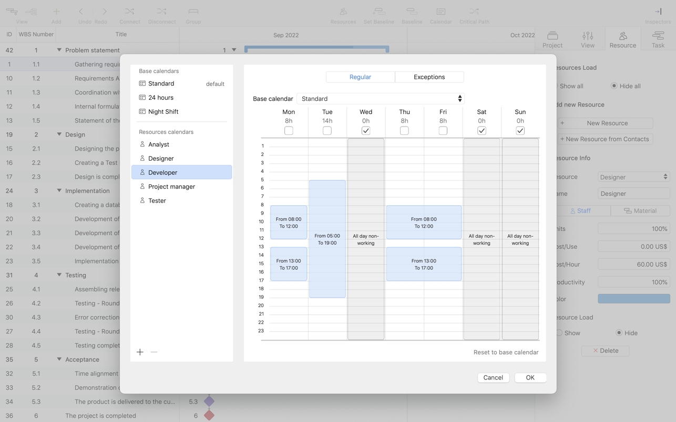The width and height of the screenshot is (676, 422).
Task: Switch to the Exceptions tab
Action: (429, 77)
